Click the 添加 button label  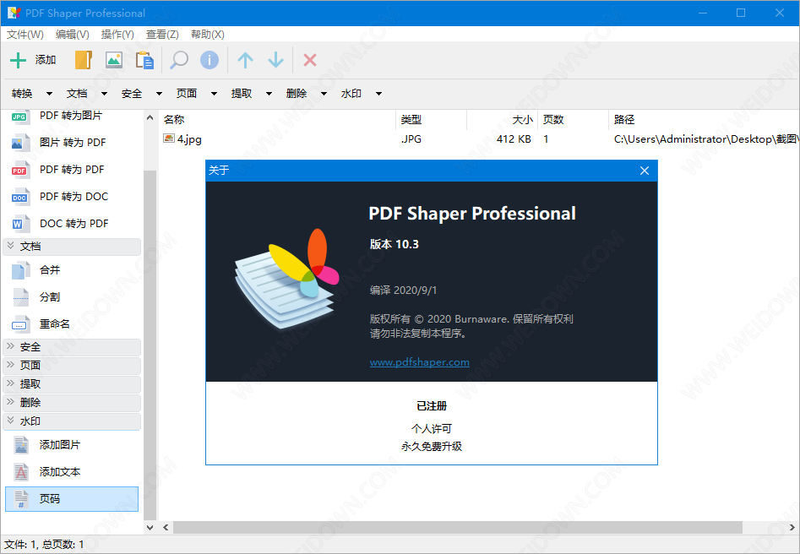(x=46, y=60)
